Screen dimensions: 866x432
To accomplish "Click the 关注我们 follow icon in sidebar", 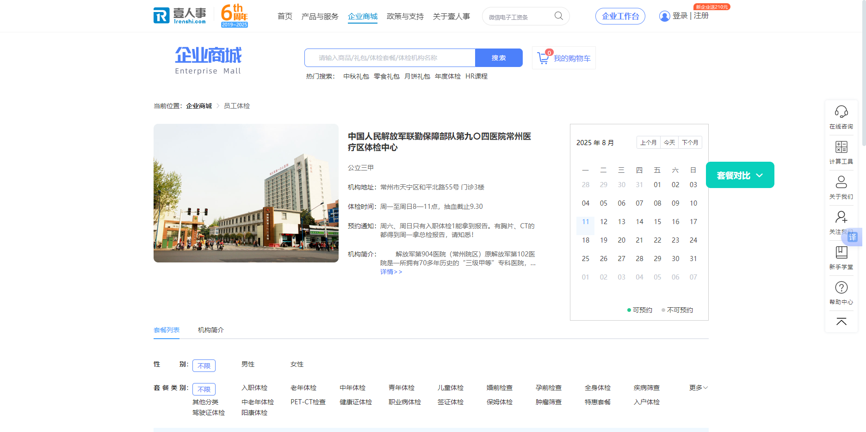I will pos(841,217).
